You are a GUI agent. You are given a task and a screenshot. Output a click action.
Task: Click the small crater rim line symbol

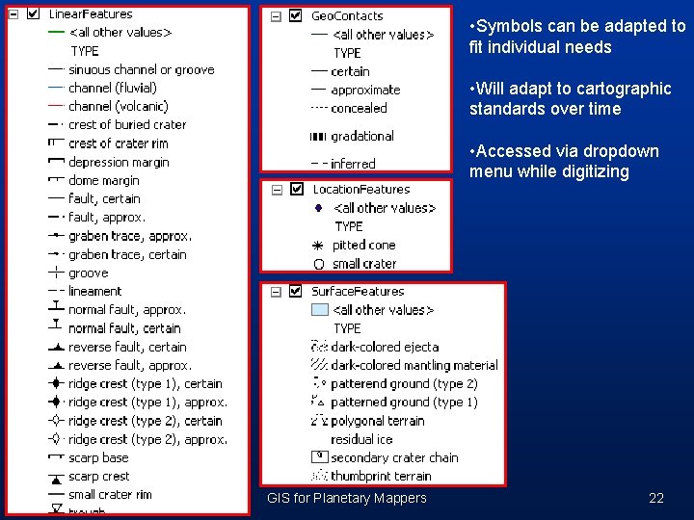coord(56,494)
